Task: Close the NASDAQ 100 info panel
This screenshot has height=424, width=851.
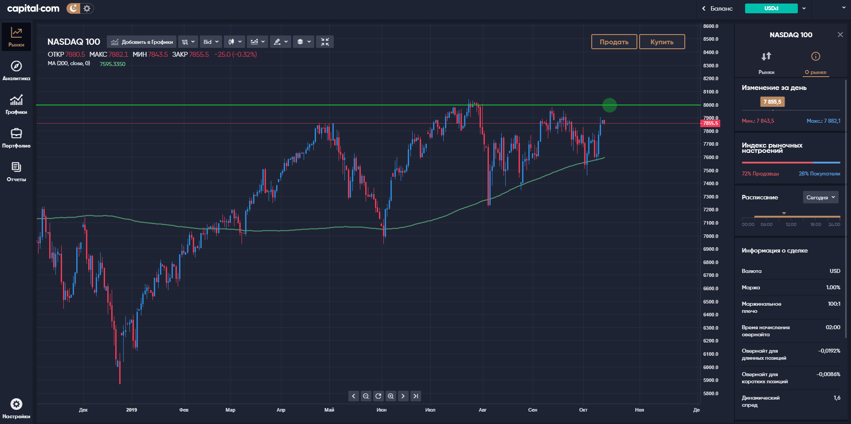Action: pos(840,35)
